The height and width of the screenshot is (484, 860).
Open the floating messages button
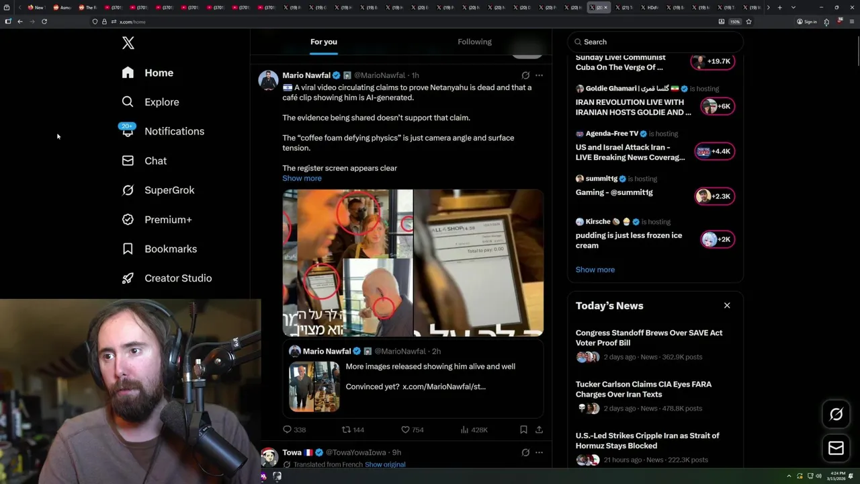click(836, 448)
